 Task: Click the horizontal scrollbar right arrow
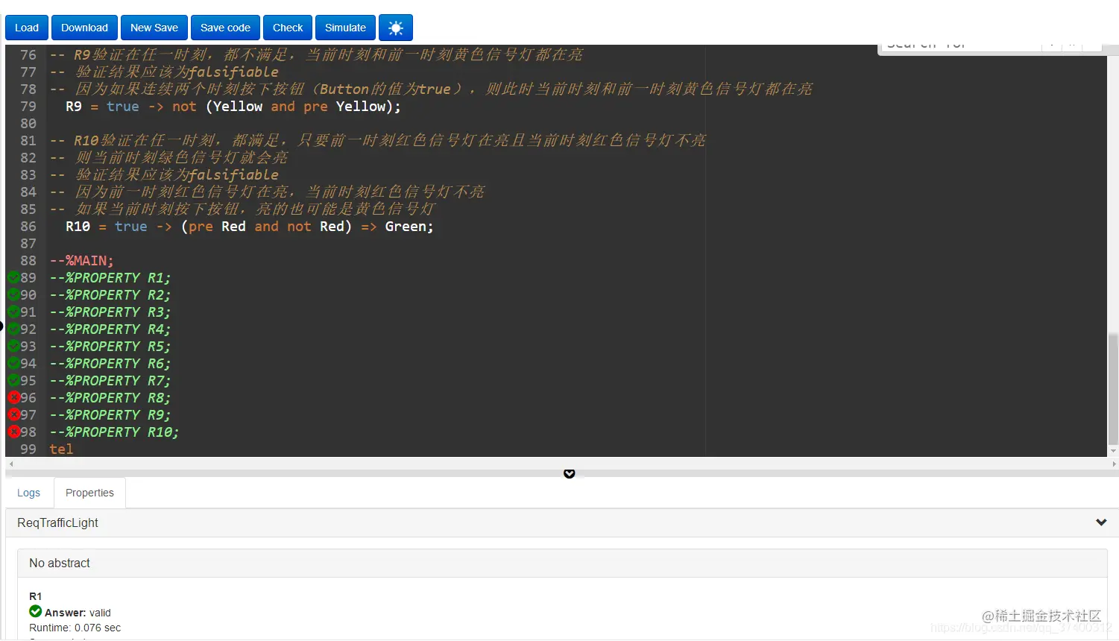(1113, 464)
